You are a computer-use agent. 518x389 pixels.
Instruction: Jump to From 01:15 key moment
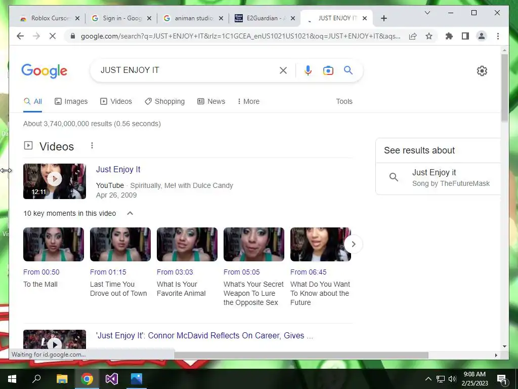click(120, 244)
